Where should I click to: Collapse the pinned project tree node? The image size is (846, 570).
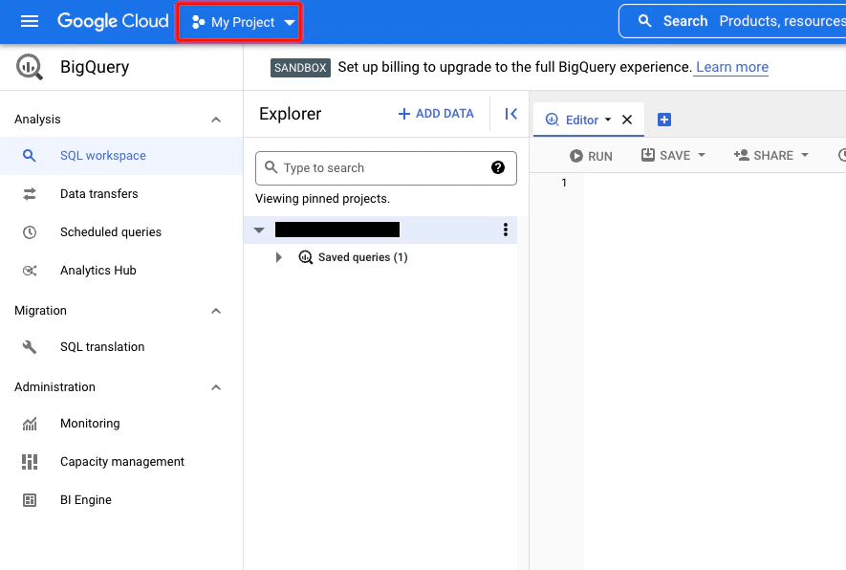[259, 230]
